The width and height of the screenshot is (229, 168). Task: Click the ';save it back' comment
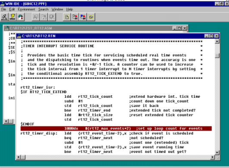click(144, 106)
